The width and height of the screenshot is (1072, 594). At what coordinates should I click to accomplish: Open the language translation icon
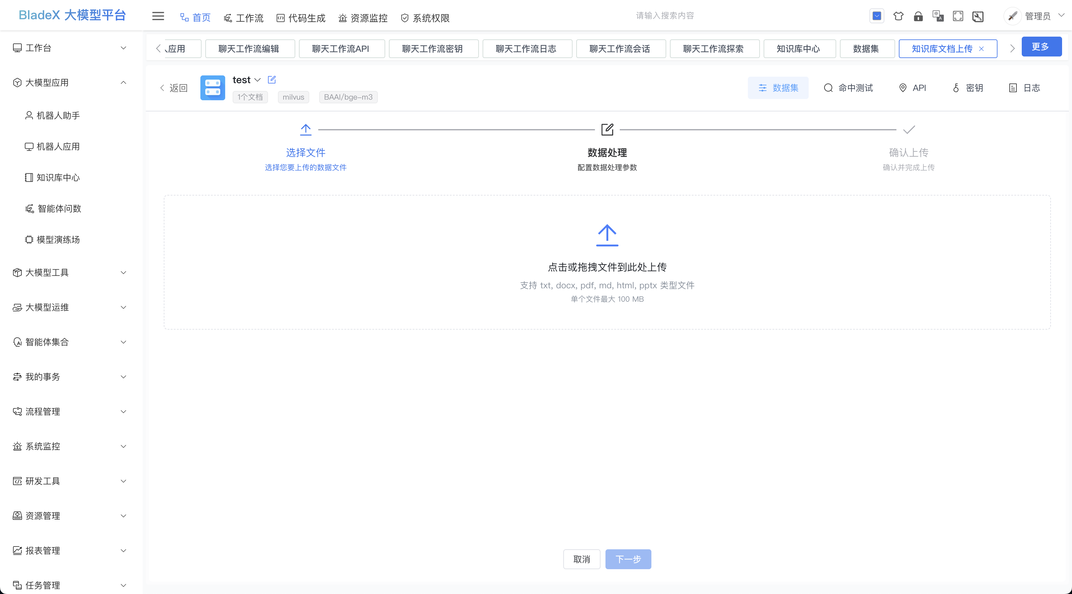(938, 16)
